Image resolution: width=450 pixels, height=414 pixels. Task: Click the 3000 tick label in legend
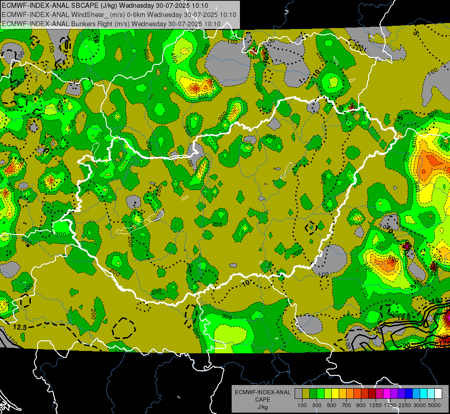(420, 405)
